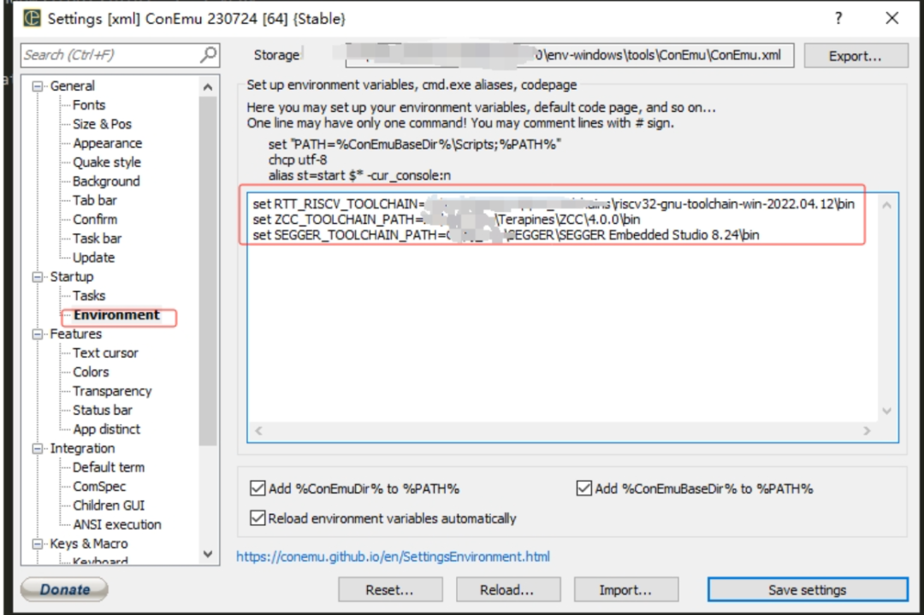
Task: Click the environment editor scroll-down arrow
Action: (887, 411)
